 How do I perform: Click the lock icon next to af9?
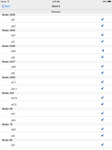click(103, 72)
